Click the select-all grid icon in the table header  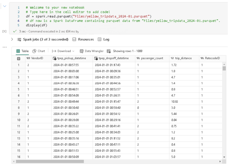coord(19,59)
